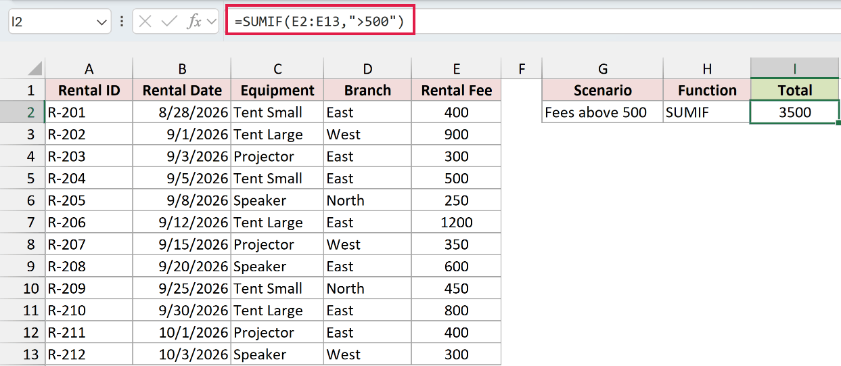Viewport: 841px width, 366px height.
Task: Select Speaker cell in row 9
Action: pyautogui.click(x=277, y=267)
